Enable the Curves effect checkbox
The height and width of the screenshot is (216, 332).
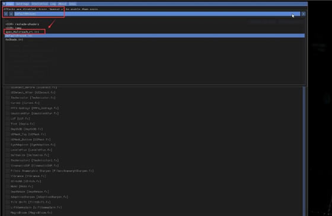(8, 103)
